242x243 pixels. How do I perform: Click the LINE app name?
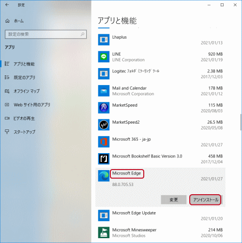tap(117, 54)
